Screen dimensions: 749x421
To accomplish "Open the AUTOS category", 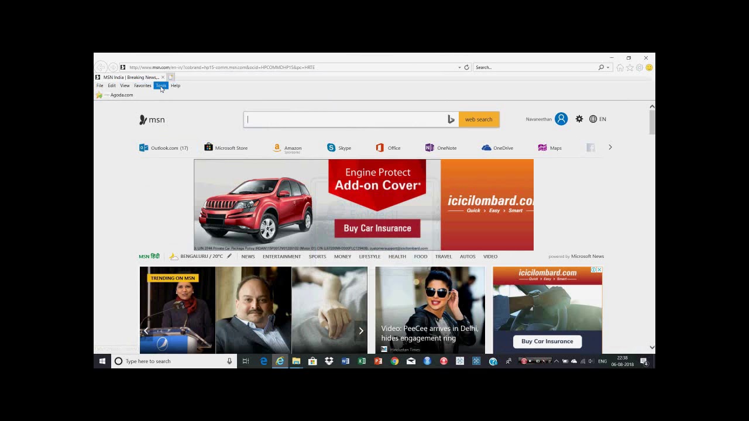I will [x=468, y=257].
